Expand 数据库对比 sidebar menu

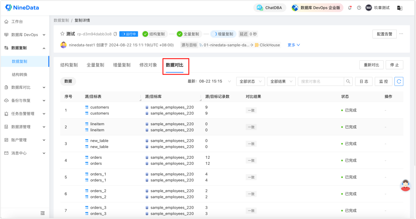click(x=25, y=87)
